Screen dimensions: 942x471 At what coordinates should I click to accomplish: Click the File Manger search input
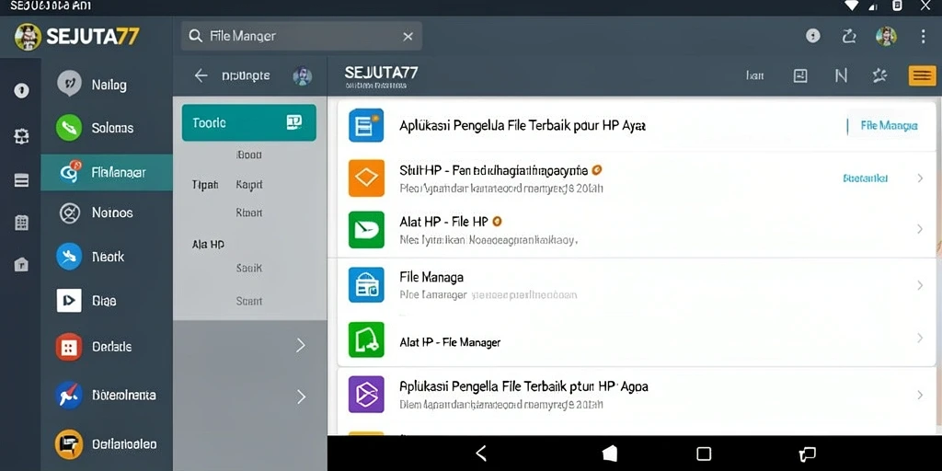(x=302, y=36)
